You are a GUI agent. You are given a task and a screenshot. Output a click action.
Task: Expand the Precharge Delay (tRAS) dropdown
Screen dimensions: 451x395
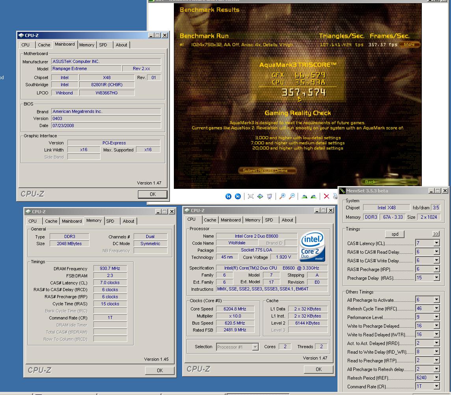436,278
